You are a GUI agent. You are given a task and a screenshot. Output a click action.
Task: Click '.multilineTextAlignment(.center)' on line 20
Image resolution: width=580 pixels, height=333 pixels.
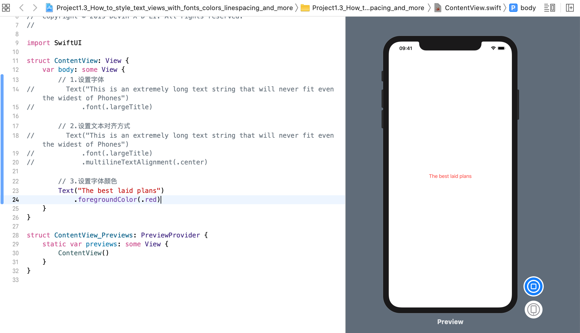coord(145,162)
